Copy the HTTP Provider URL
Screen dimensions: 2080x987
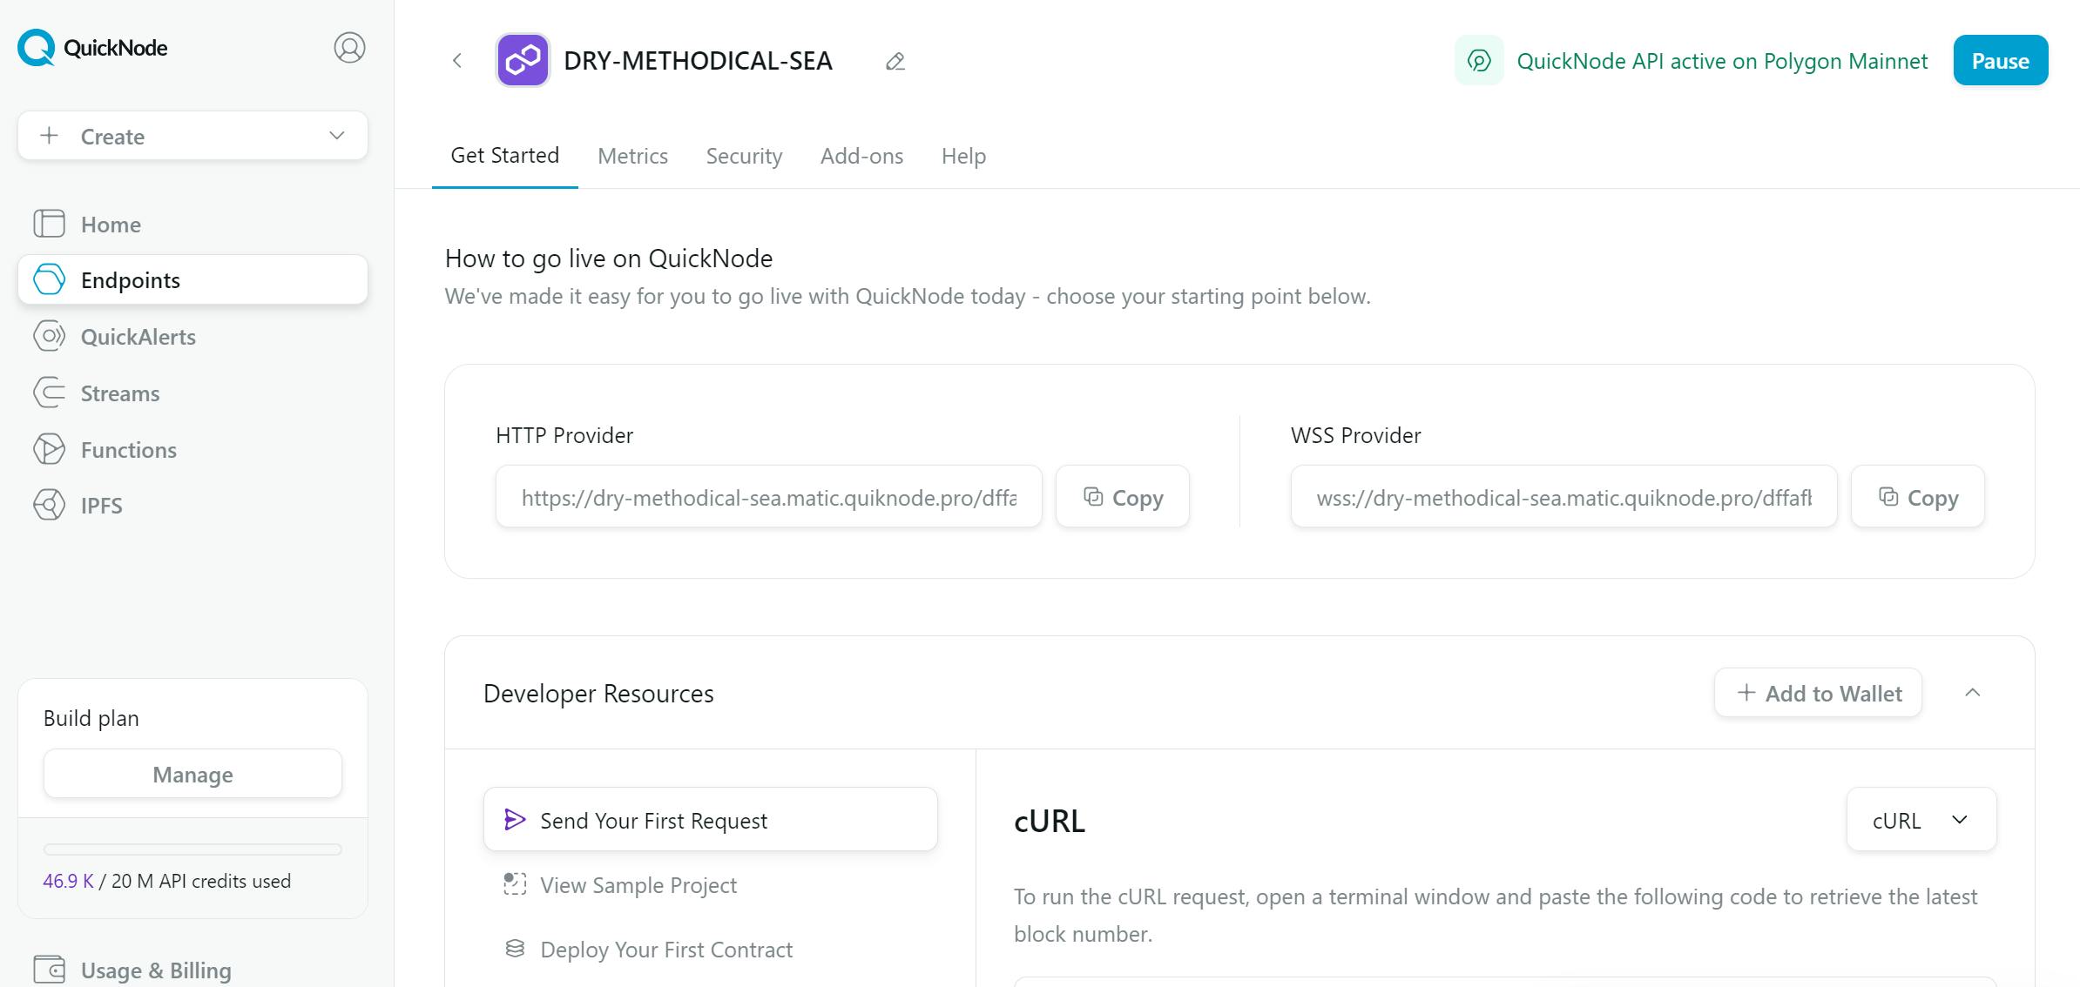coord(1123,496)
